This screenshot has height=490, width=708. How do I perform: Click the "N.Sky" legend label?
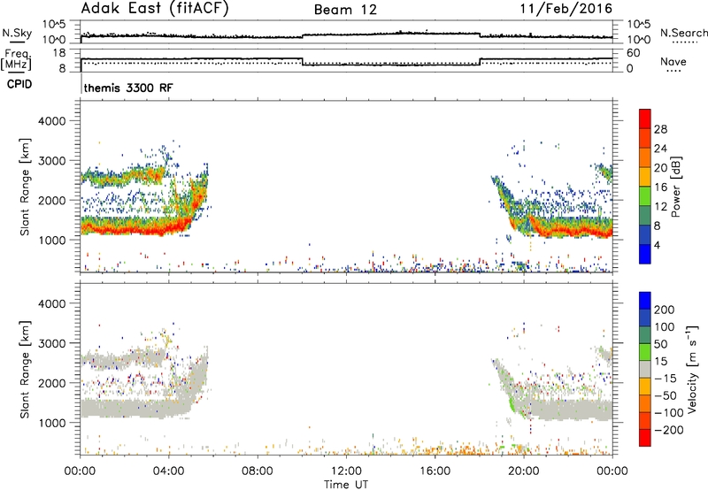pos(17,33)
